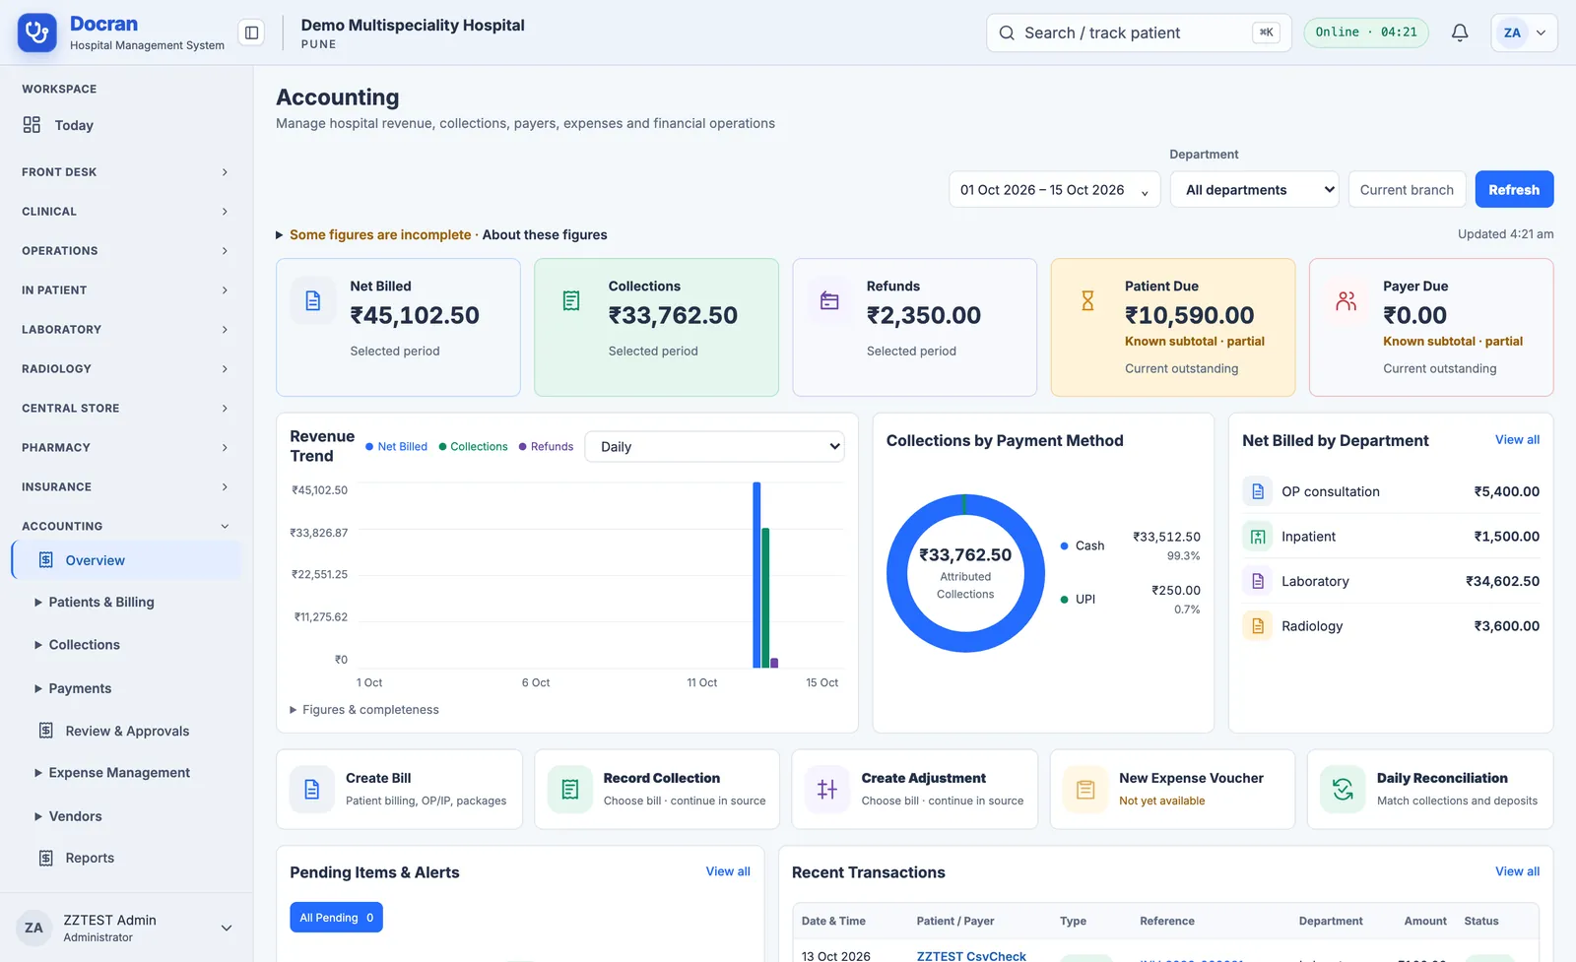
Task: Click the Current branch button
Action: pos(1407,190)
